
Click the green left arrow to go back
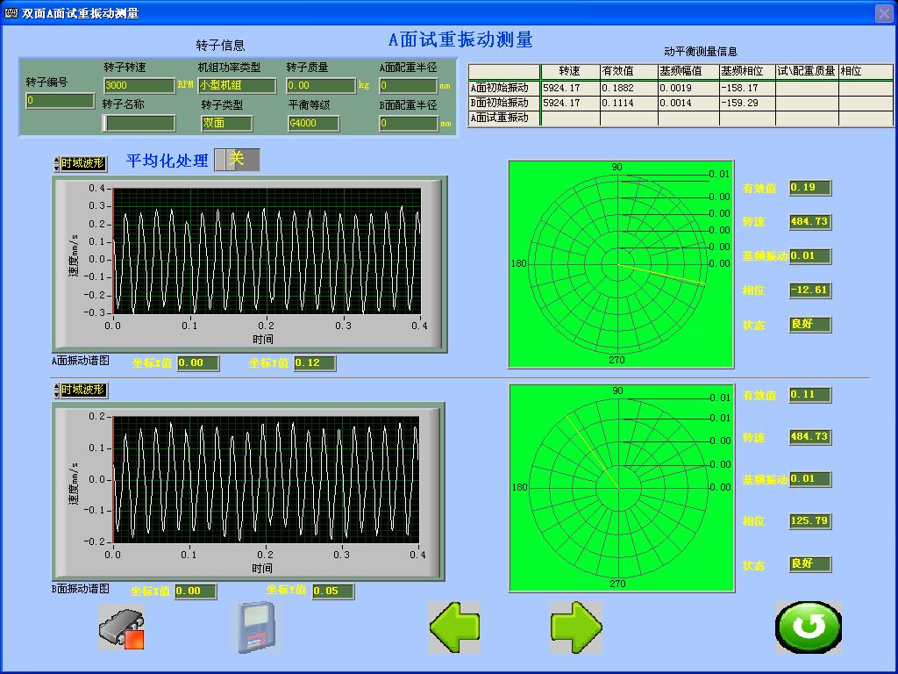click(x=454, y=627)
